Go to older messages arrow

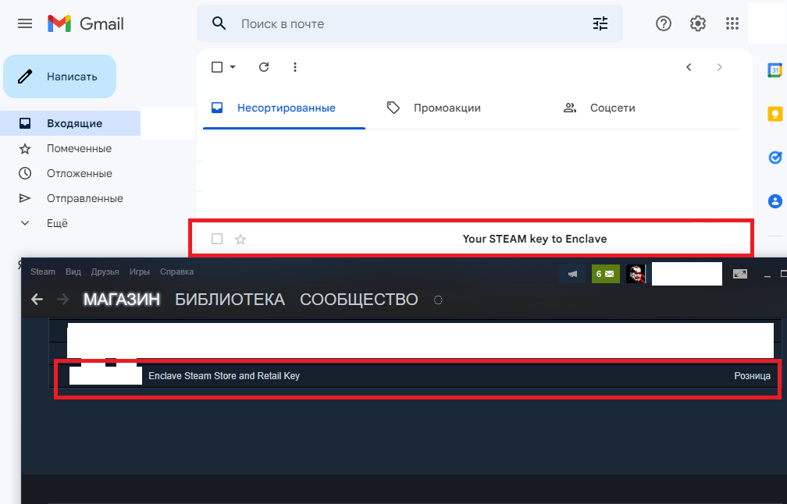pos(719,67)
